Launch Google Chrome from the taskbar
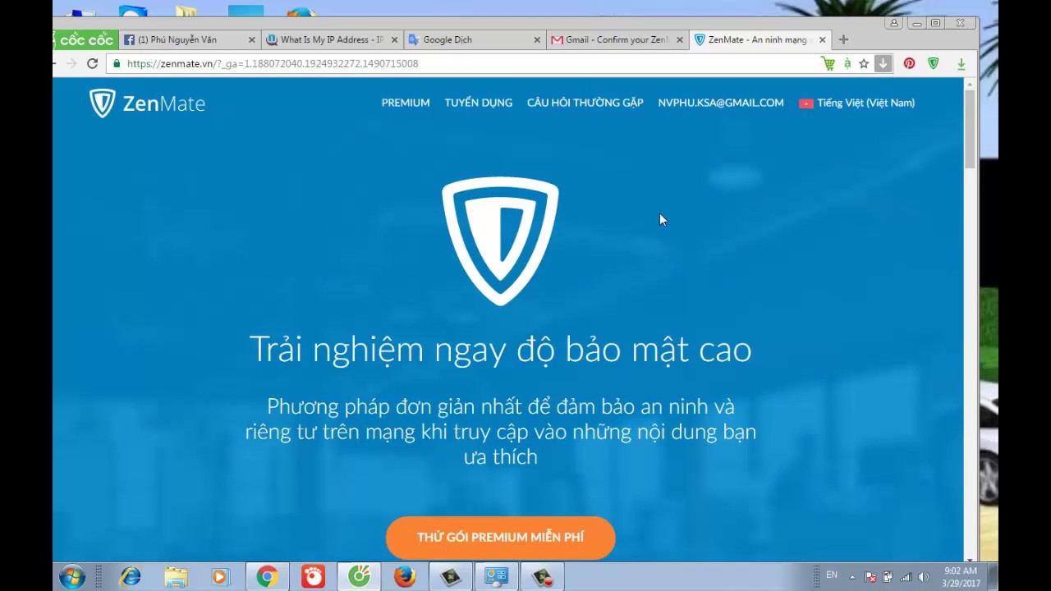Viewport: 1051px width, 591px height. [267, 577]
